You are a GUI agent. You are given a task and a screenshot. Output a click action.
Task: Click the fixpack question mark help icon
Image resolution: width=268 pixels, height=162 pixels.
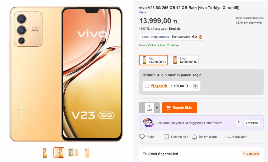click(195, 86)
